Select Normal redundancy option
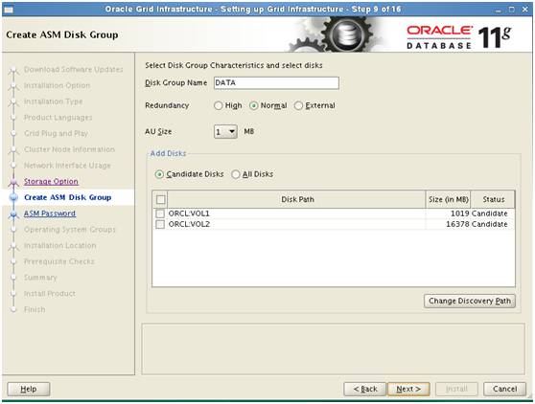The width and height of the screenshot is (535, 404). tap(253, 105)
